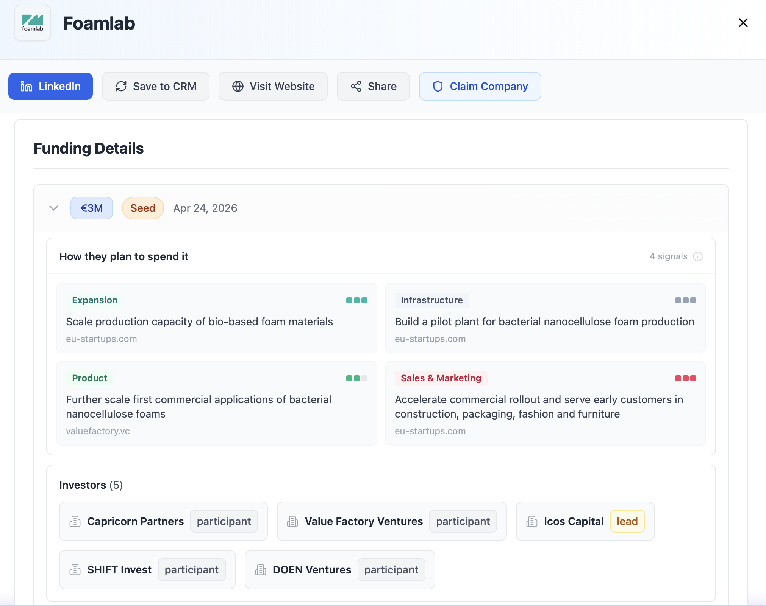
Task: Click building icon beside Value Factory Ventures
Action: 292,521
